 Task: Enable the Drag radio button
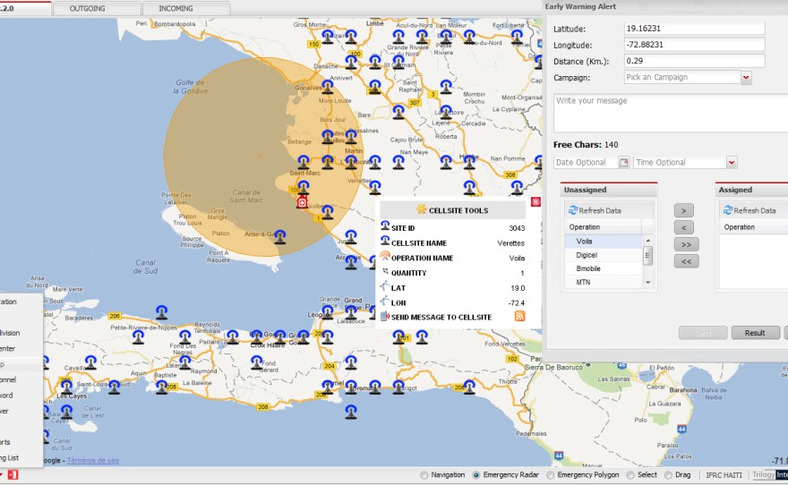(x=669, y=475)
